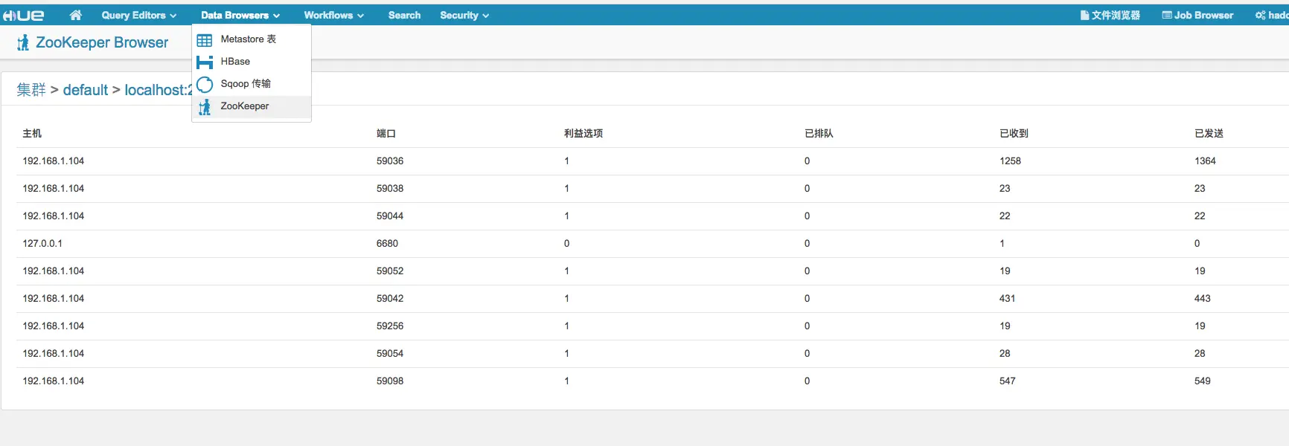
Task: Select host 127.0.0.1 cell
Action: coord(42,244)
